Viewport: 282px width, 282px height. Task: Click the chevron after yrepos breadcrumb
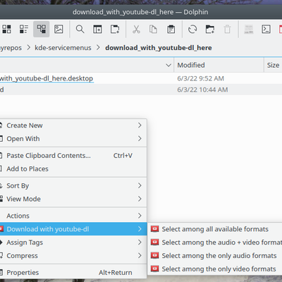(x=29, y=48)
